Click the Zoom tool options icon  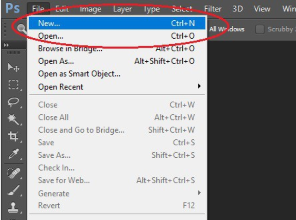22,29
